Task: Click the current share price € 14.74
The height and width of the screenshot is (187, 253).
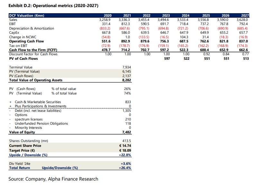Action: [x=125, y=146]
